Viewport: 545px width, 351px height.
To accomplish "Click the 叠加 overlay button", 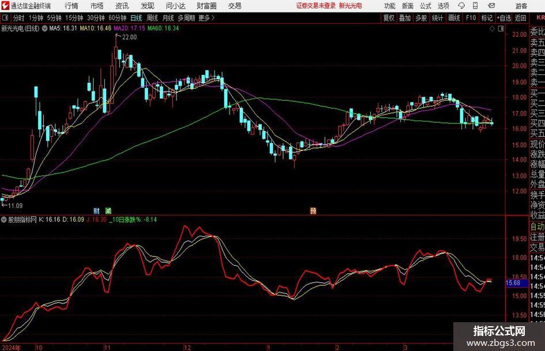I will point(405,18).
